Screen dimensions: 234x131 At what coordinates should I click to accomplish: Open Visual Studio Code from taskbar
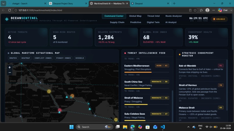pyautogui.click(x=163, y=127)
